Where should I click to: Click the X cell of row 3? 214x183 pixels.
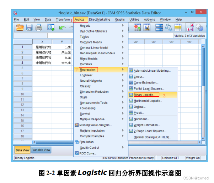point(42,57)
